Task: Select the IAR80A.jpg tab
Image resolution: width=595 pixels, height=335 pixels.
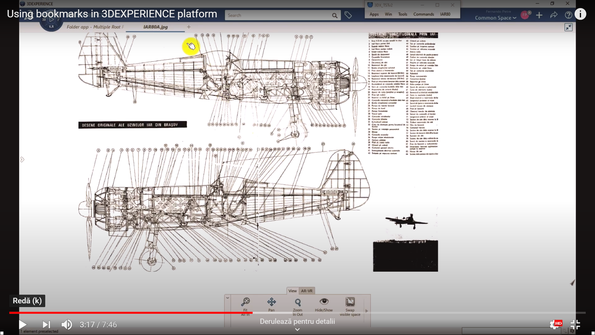Action: [x=156, y=27]
